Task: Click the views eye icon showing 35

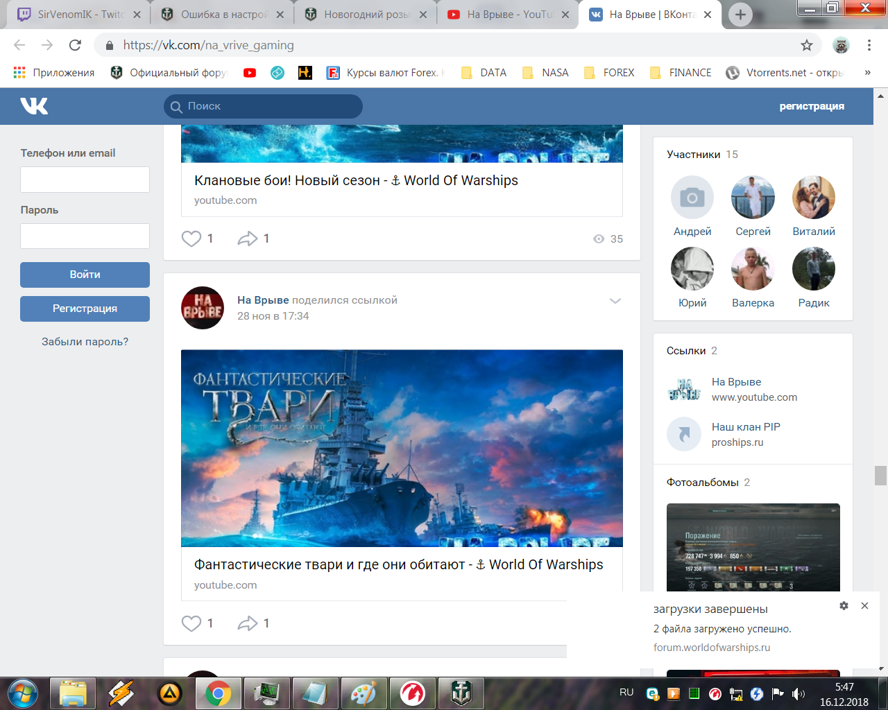Action: coord(599,239)
